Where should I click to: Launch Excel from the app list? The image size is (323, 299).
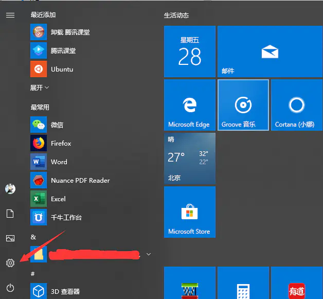point(91,199)
